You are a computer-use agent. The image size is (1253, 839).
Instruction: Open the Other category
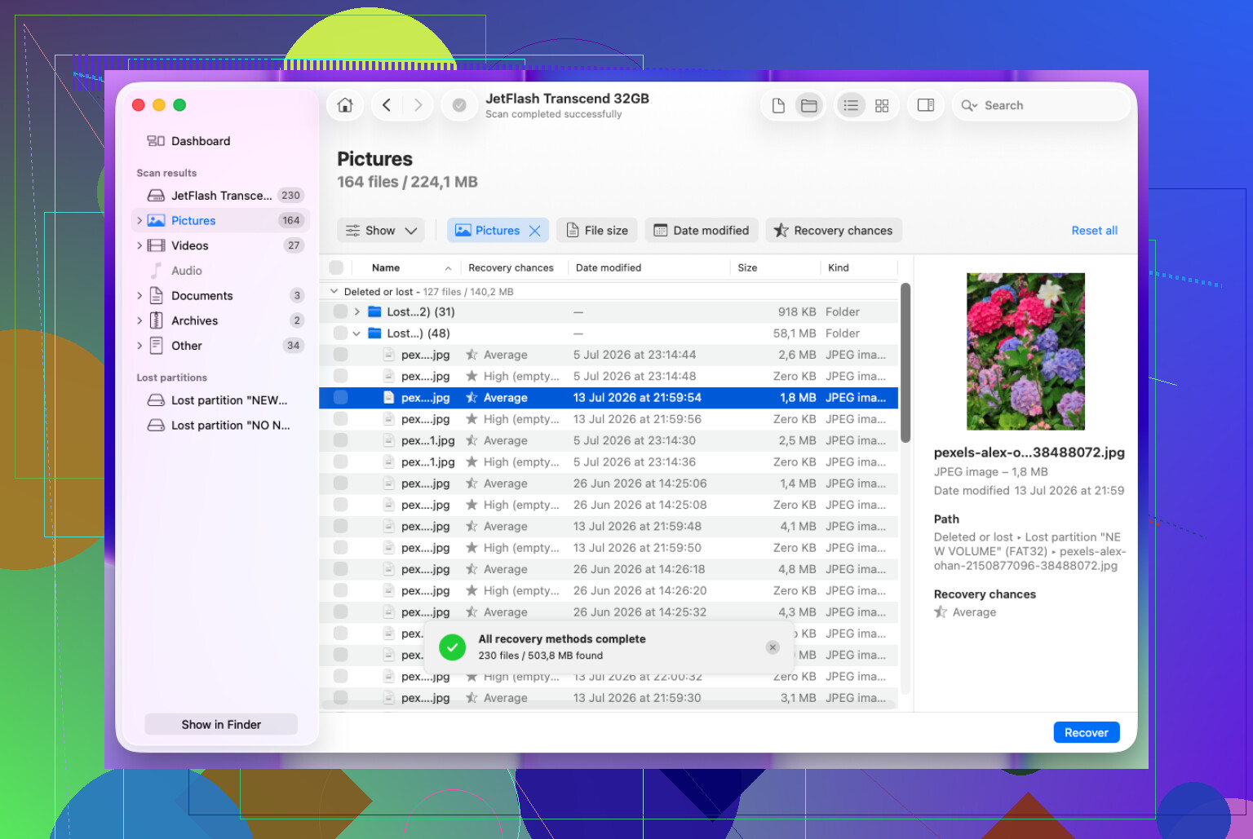click(x=221, y=346)
